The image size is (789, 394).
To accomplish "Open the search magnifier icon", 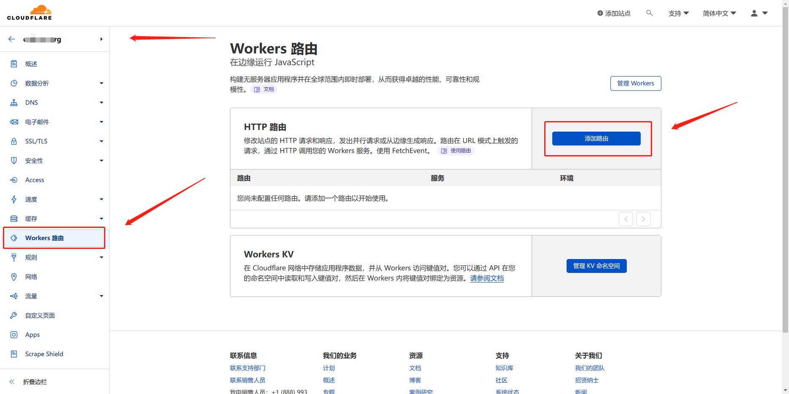I will tap(649, 13).
